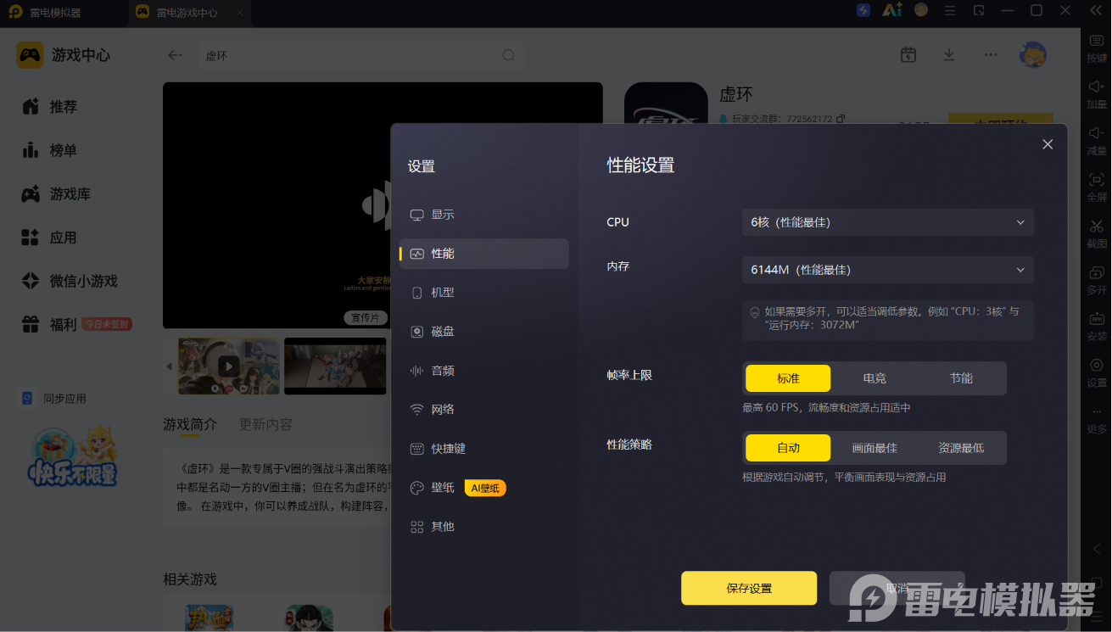Screen dimensions: 1112x632
Task: Click the calendar check-in icon in game center
Action: click(908, 55)
